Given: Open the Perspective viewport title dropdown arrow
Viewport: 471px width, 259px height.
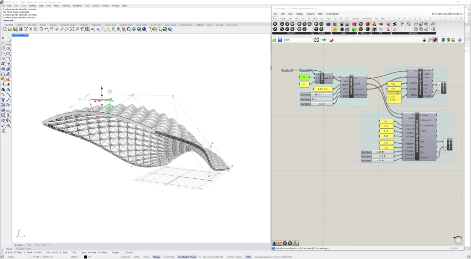Looking at the screenshot, I should coord(28,35).
